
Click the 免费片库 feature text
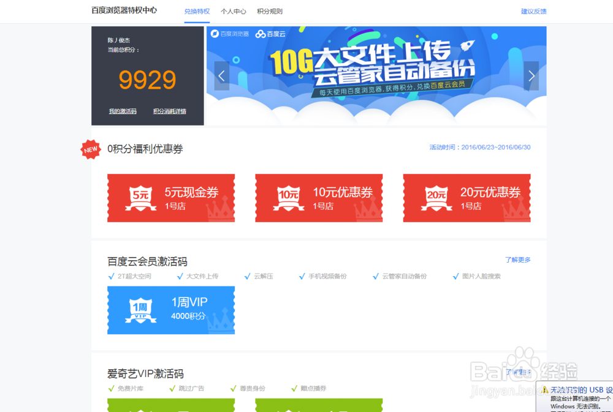[131, 389]
